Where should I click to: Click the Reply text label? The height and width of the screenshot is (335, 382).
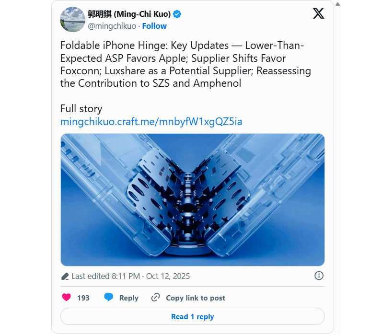pyautogui.click(x=128, y=298)
